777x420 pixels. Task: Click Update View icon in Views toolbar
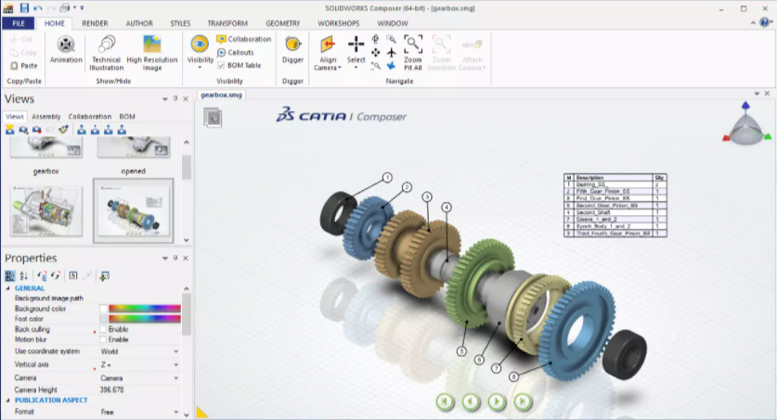click(23, 130)
